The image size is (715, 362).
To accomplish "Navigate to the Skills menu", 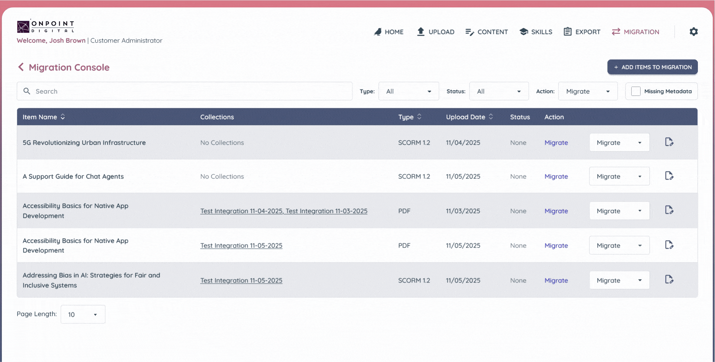I will [x=536, y=32].
